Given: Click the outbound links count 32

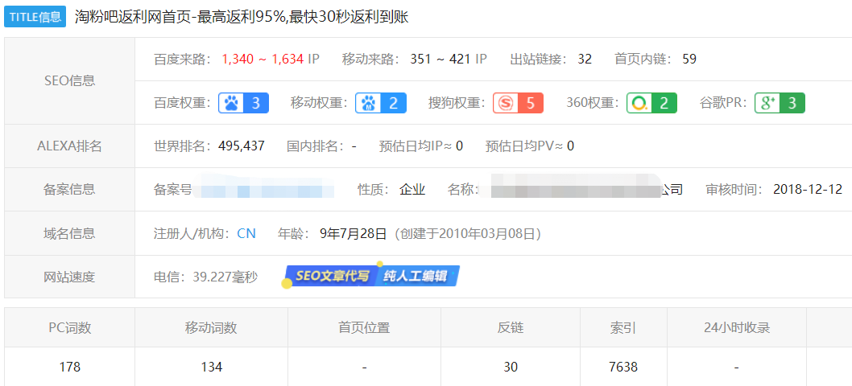Looking at the screenshot, I should (x=585, y=60).
